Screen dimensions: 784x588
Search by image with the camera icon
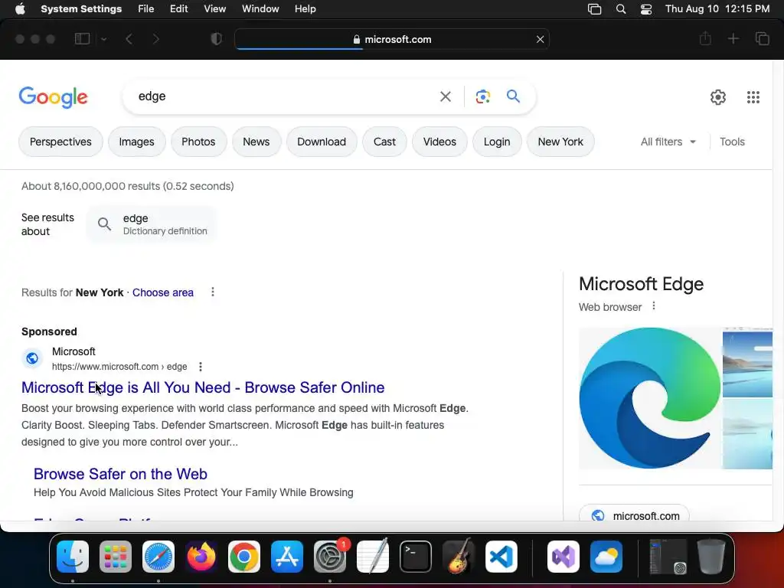pos(482,96)
